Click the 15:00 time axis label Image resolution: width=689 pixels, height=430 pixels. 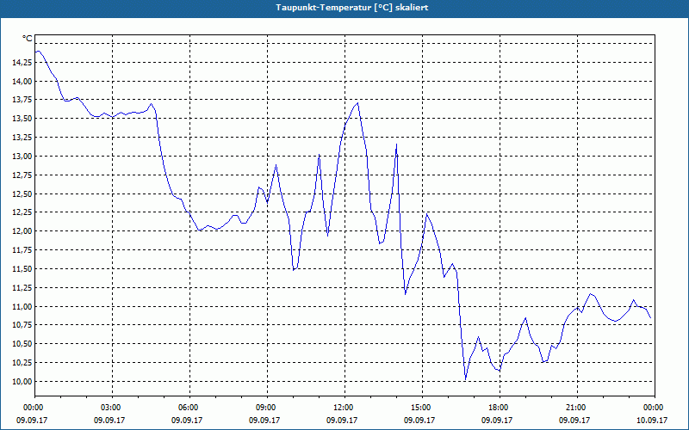click(422, 408)
